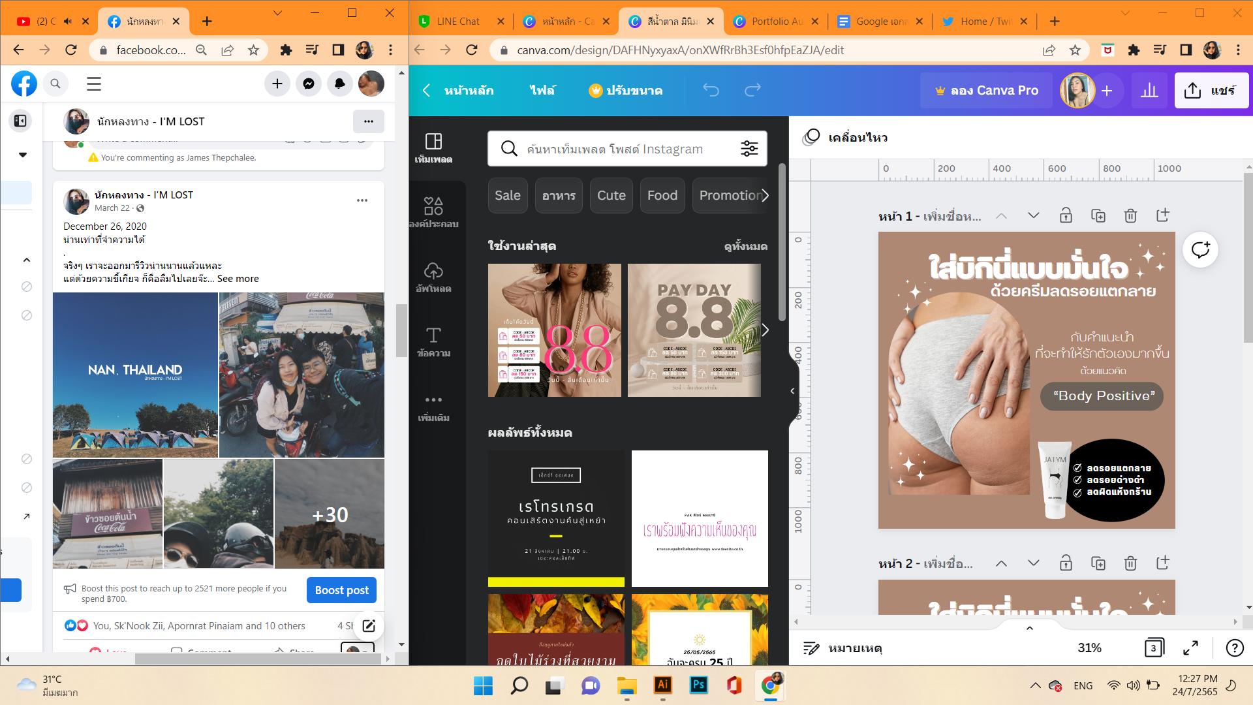Image resolution: width=1253 pixels, height=705 pixels.
Task: Click add comment bubble beside canvas
Action: 1200,249
